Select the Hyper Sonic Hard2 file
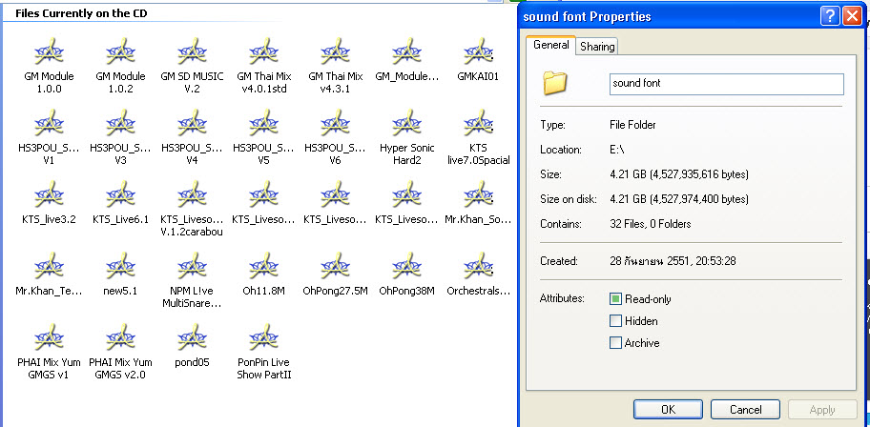 406,138
